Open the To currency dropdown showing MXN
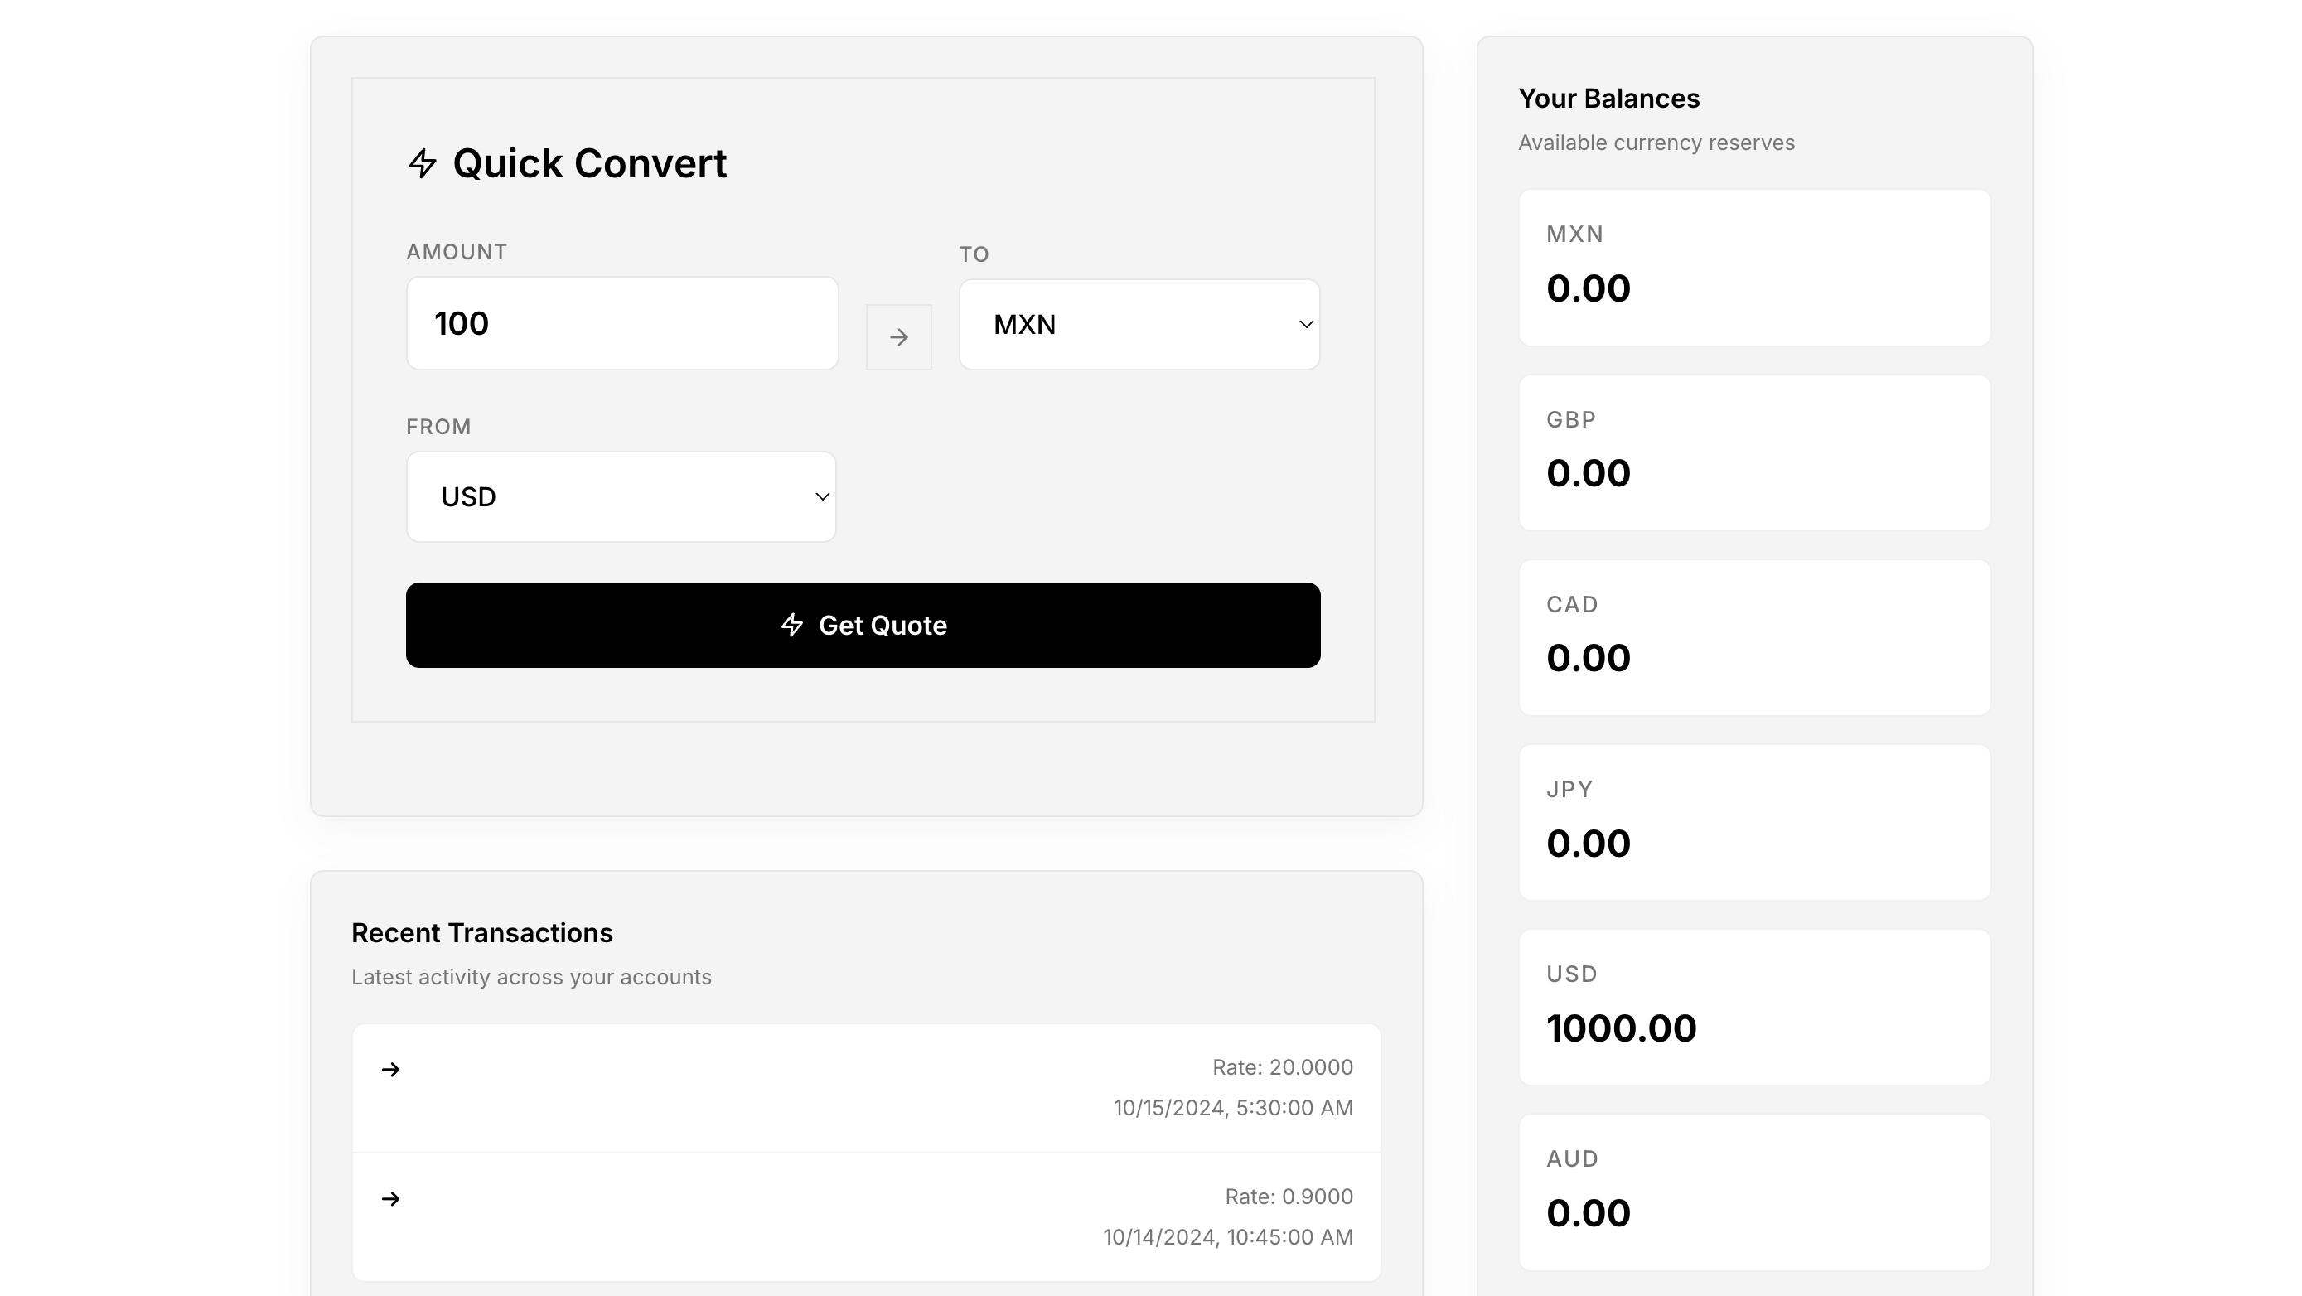This screenshot has width=2302, height=1296. click(x=1138, y=325)
